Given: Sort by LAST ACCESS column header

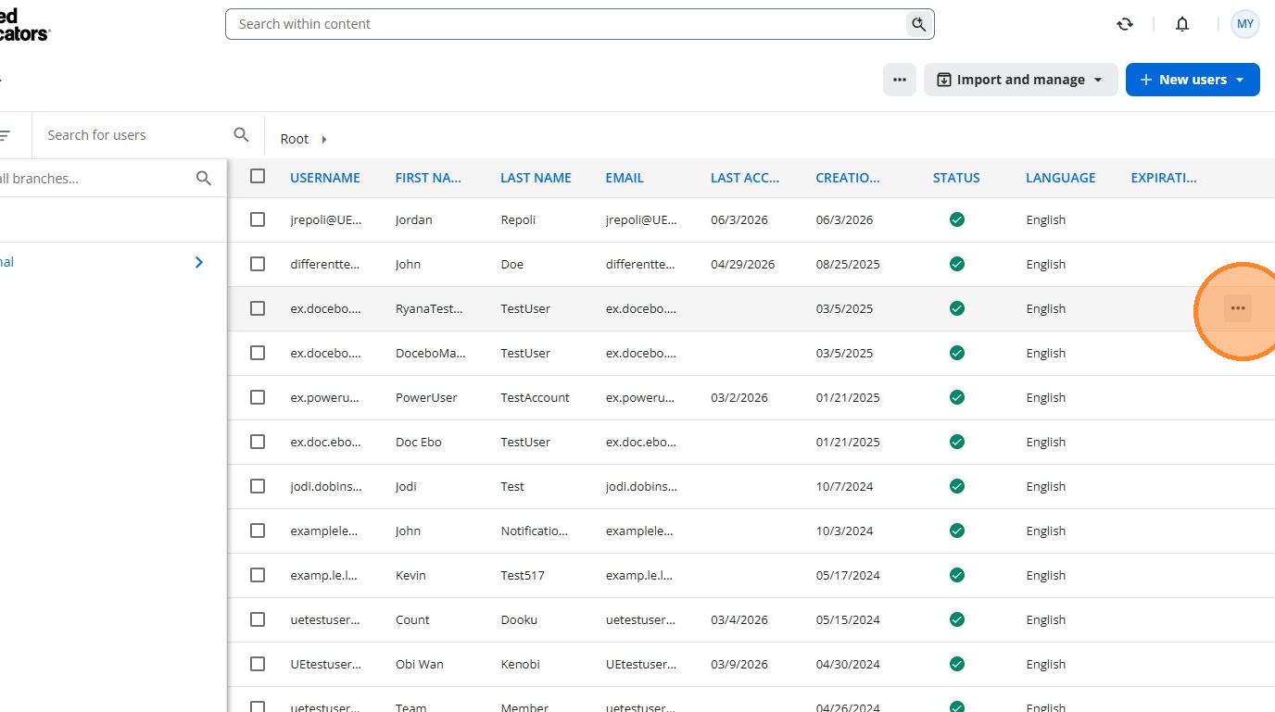Looking at the screenshot, I should (745, 178).
